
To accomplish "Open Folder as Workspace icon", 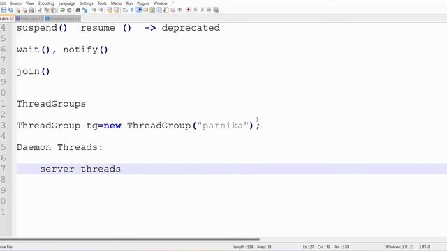I will (x=173, y=10).
